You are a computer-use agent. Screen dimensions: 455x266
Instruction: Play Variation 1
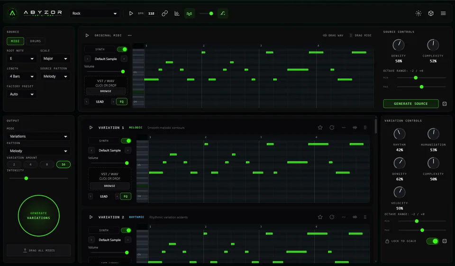pyautogui.click(x=91, y=128)
